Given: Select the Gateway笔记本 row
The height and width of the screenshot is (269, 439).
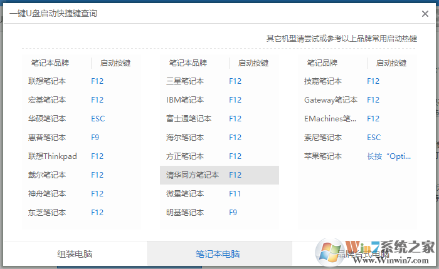Looking at the screenshot, I should 357,99.
